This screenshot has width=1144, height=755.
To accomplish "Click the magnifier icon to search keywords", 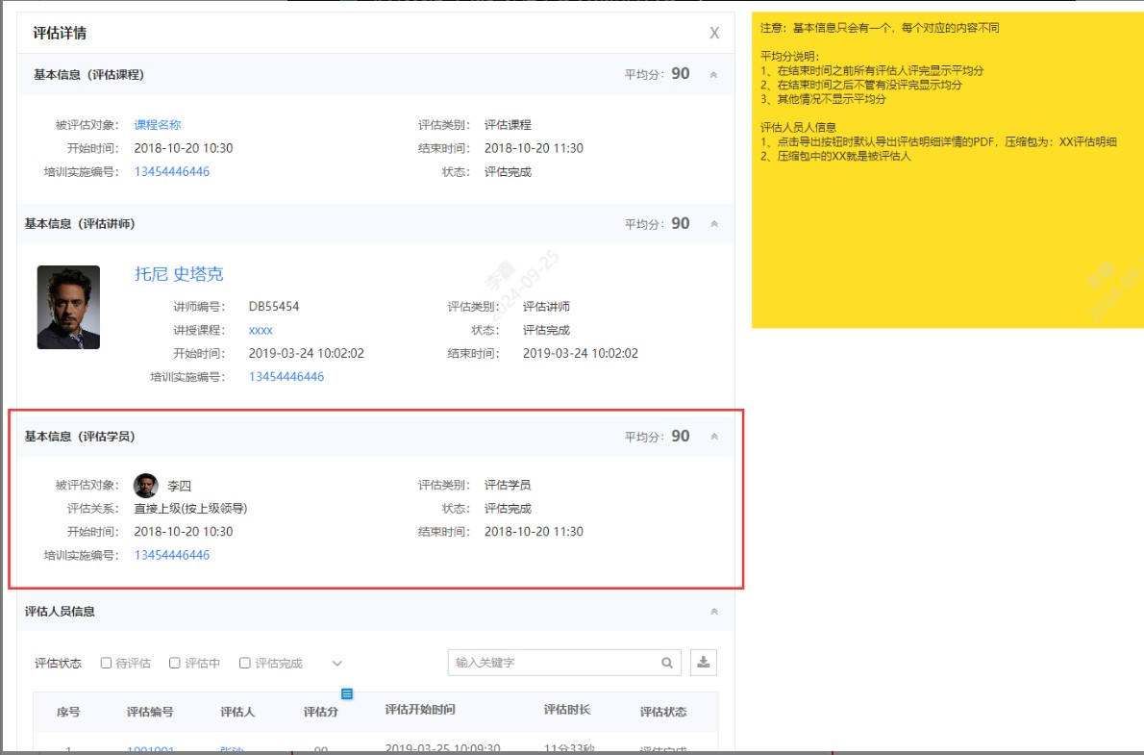I will [667, 662].
